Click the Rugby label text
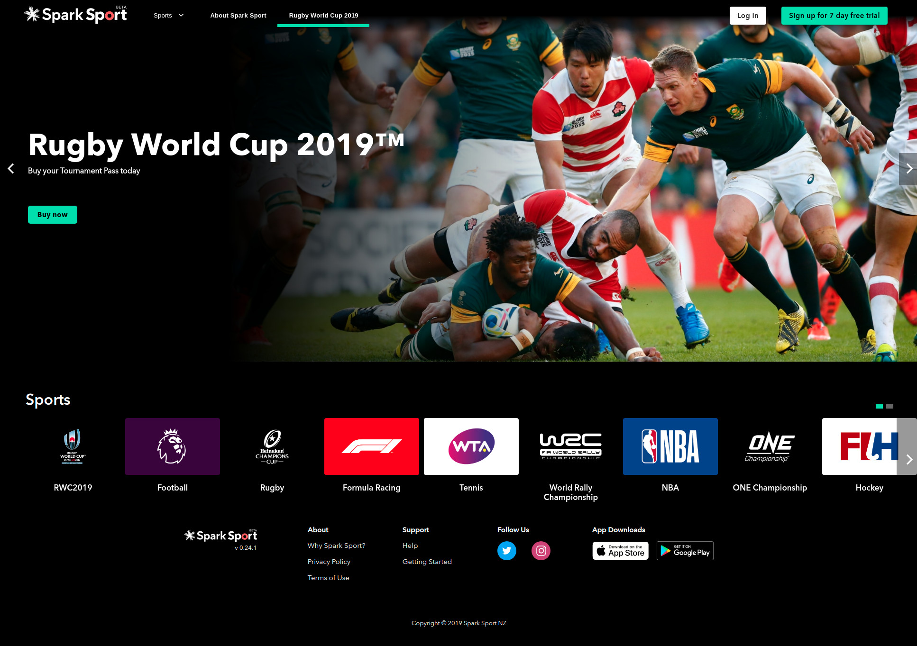Screen dimensions: 917x646 pyautogui.click(x=272, y=488)
